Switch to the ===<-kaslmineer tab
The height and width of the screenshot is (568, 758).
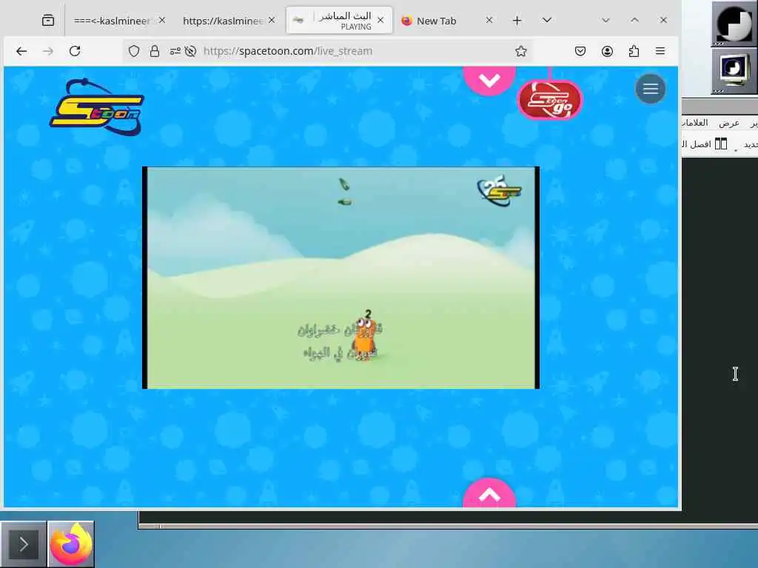pos(113,21)
